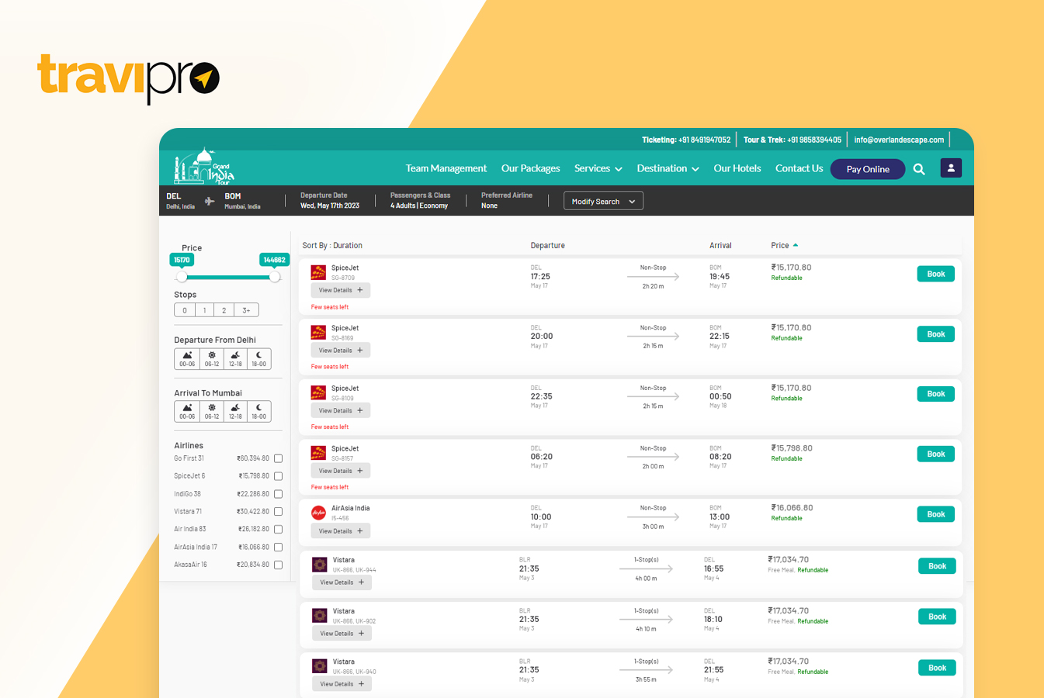Filter Delhi departures by 12-18 time icon

[x=235, y=359]
